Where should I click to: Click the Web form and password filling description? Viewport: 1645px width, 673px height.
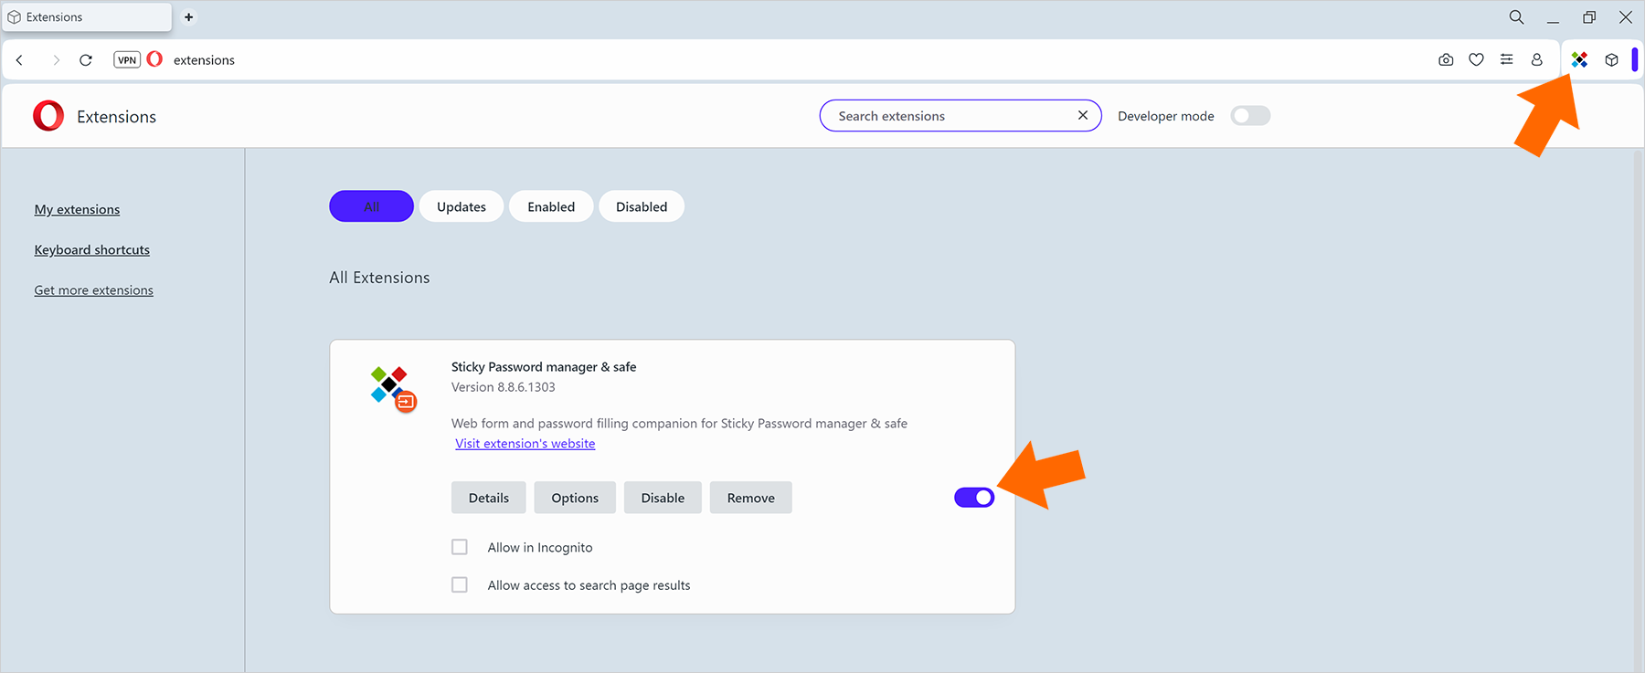[679, 424]
